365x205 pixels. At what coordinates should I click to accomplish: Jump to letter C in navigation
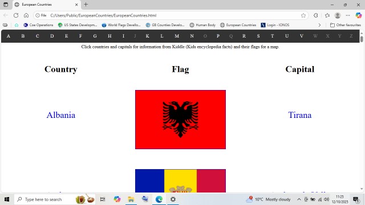coord(37,36)
